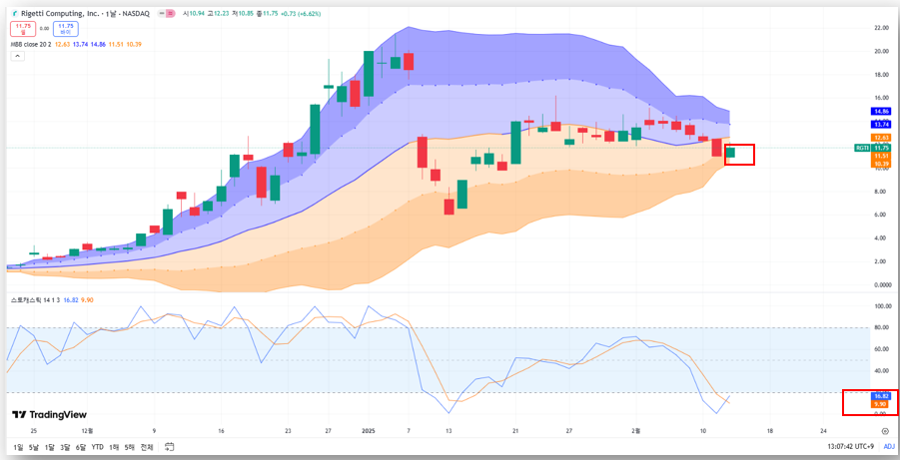Image resolution: width=900 pixels, height=460 pixels.
Task: Open the time axis settings circle icon
Action: pyautogui.click(x=886, y=431)
